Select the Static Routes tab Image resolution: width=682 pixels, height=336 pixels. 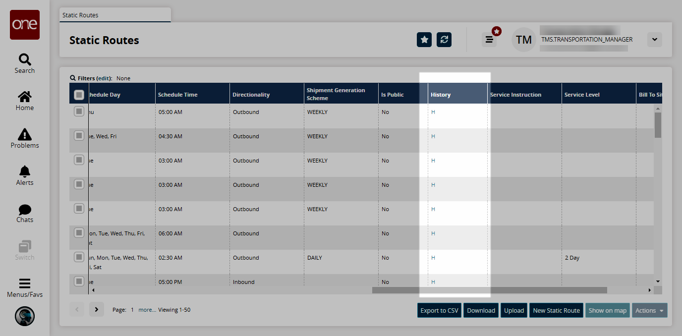tap(115, 15)
